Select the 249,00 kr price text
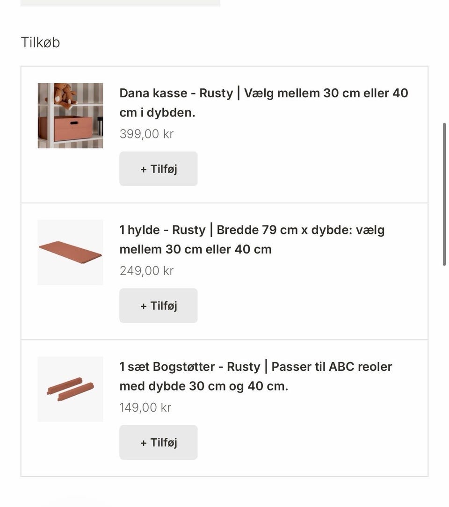This screenshot has height=507, width=449. [146, 271]
